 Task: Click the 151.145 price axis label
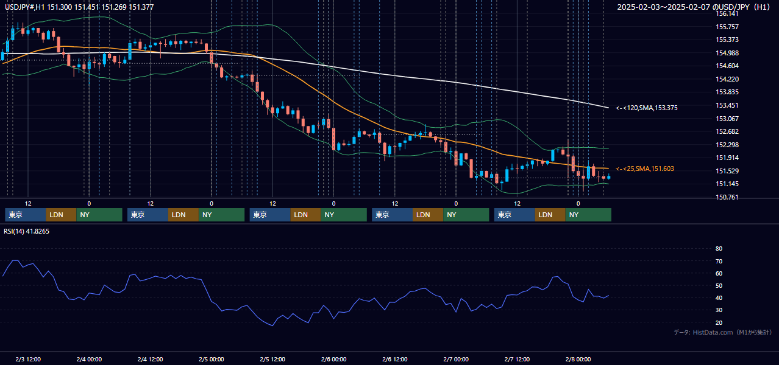coord(727,184)
